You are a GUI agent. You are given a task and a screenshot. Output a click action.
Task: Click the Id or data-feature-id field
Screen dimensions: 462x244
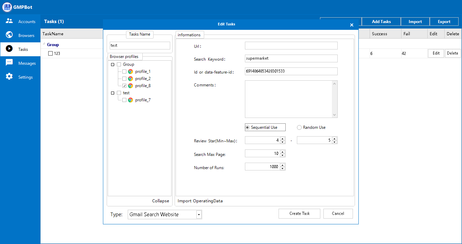[x=291, y=71]
